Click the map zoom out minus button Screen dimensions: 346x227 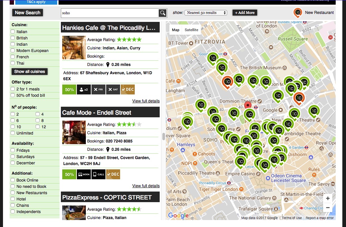[x=328, y=208]
